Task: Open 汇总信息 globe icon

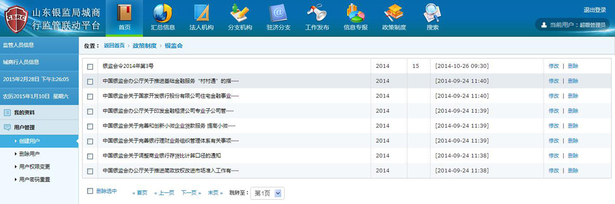Action: click(x=163, y=12)
